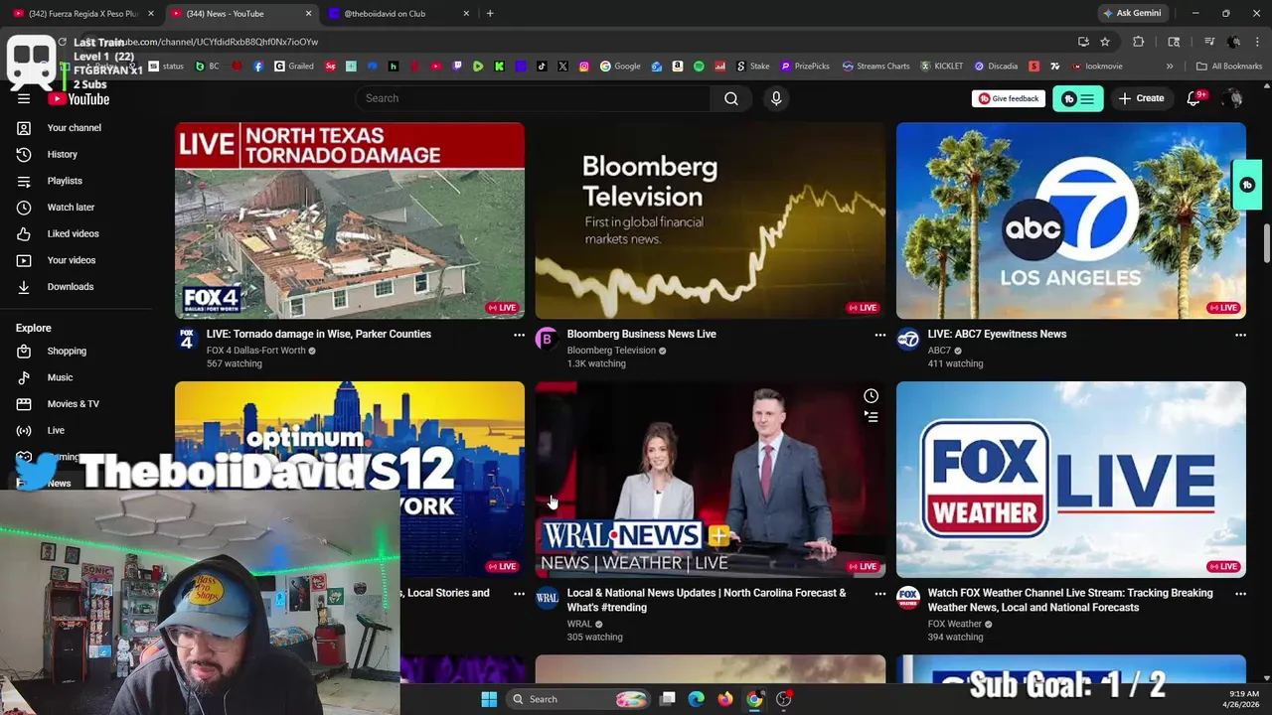The height and width of the screenshot is (715, 1272).
Task: Click FOX Weather channel avatar
Action: (907, 599)
